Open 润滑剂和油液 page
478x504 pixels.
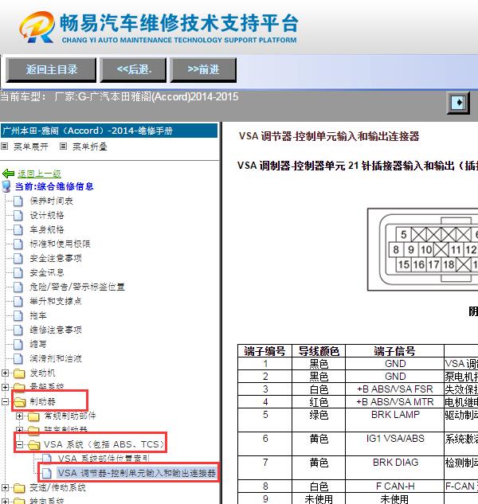point(56,358)
